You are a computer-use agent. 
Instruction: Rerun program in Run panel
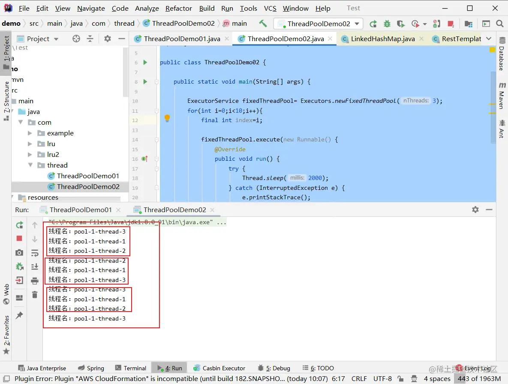click(19, 225)
